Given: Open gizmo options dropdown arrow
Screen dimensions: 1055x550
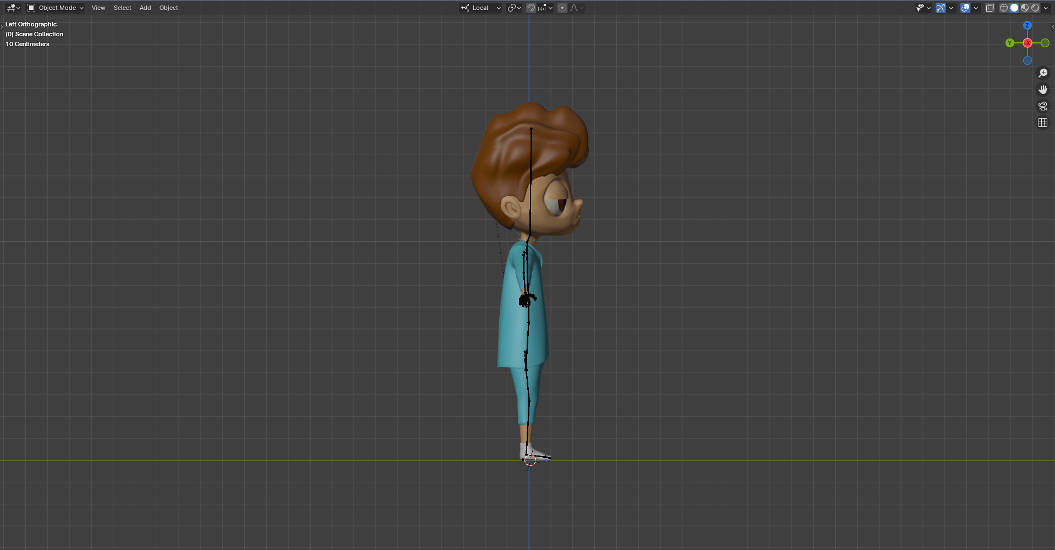Looking at the screenshot, I should [951, 8].
